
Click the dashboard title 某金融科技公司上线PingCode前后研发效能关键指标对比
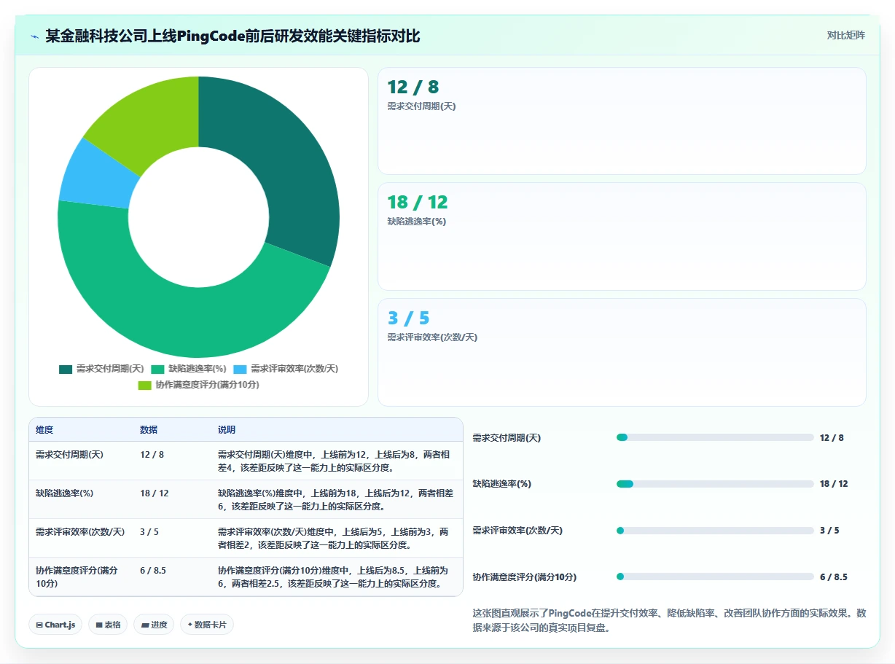click(232, 36)
